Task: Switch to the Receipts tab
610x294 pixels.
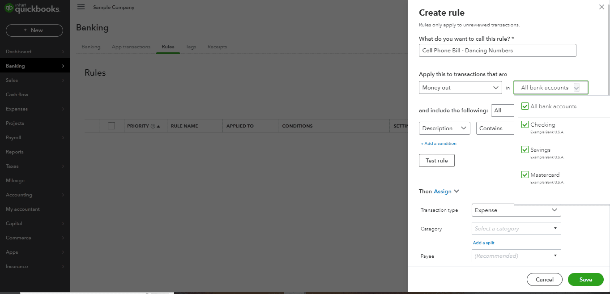Action: [217, 47]
